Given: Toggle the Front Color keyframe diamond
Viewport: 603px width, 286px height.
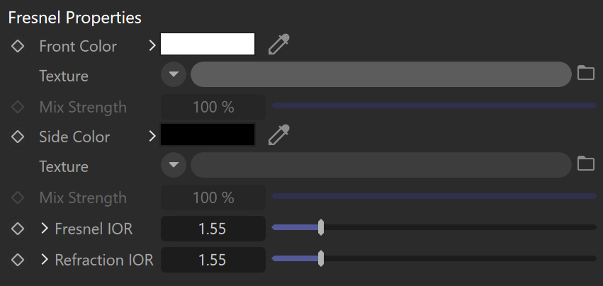Looking at the screenshot, I should click(x=18, y=46).
